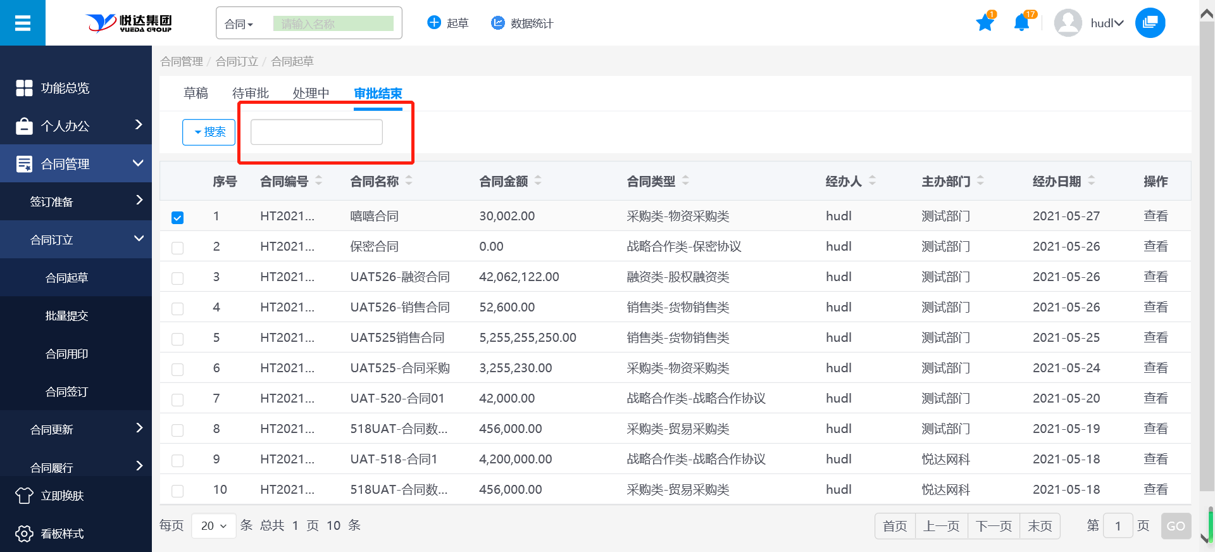
Task: Switch to the 待审批 tab
Action: pyautogui.click(x=251, y=94)
